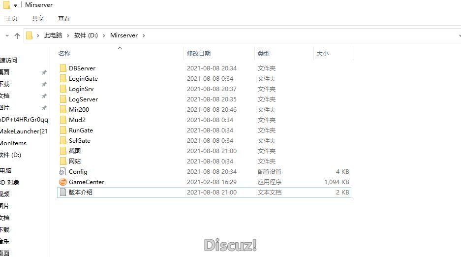
Task: Click the 4 KB size value
Action: tap(342, 172)
